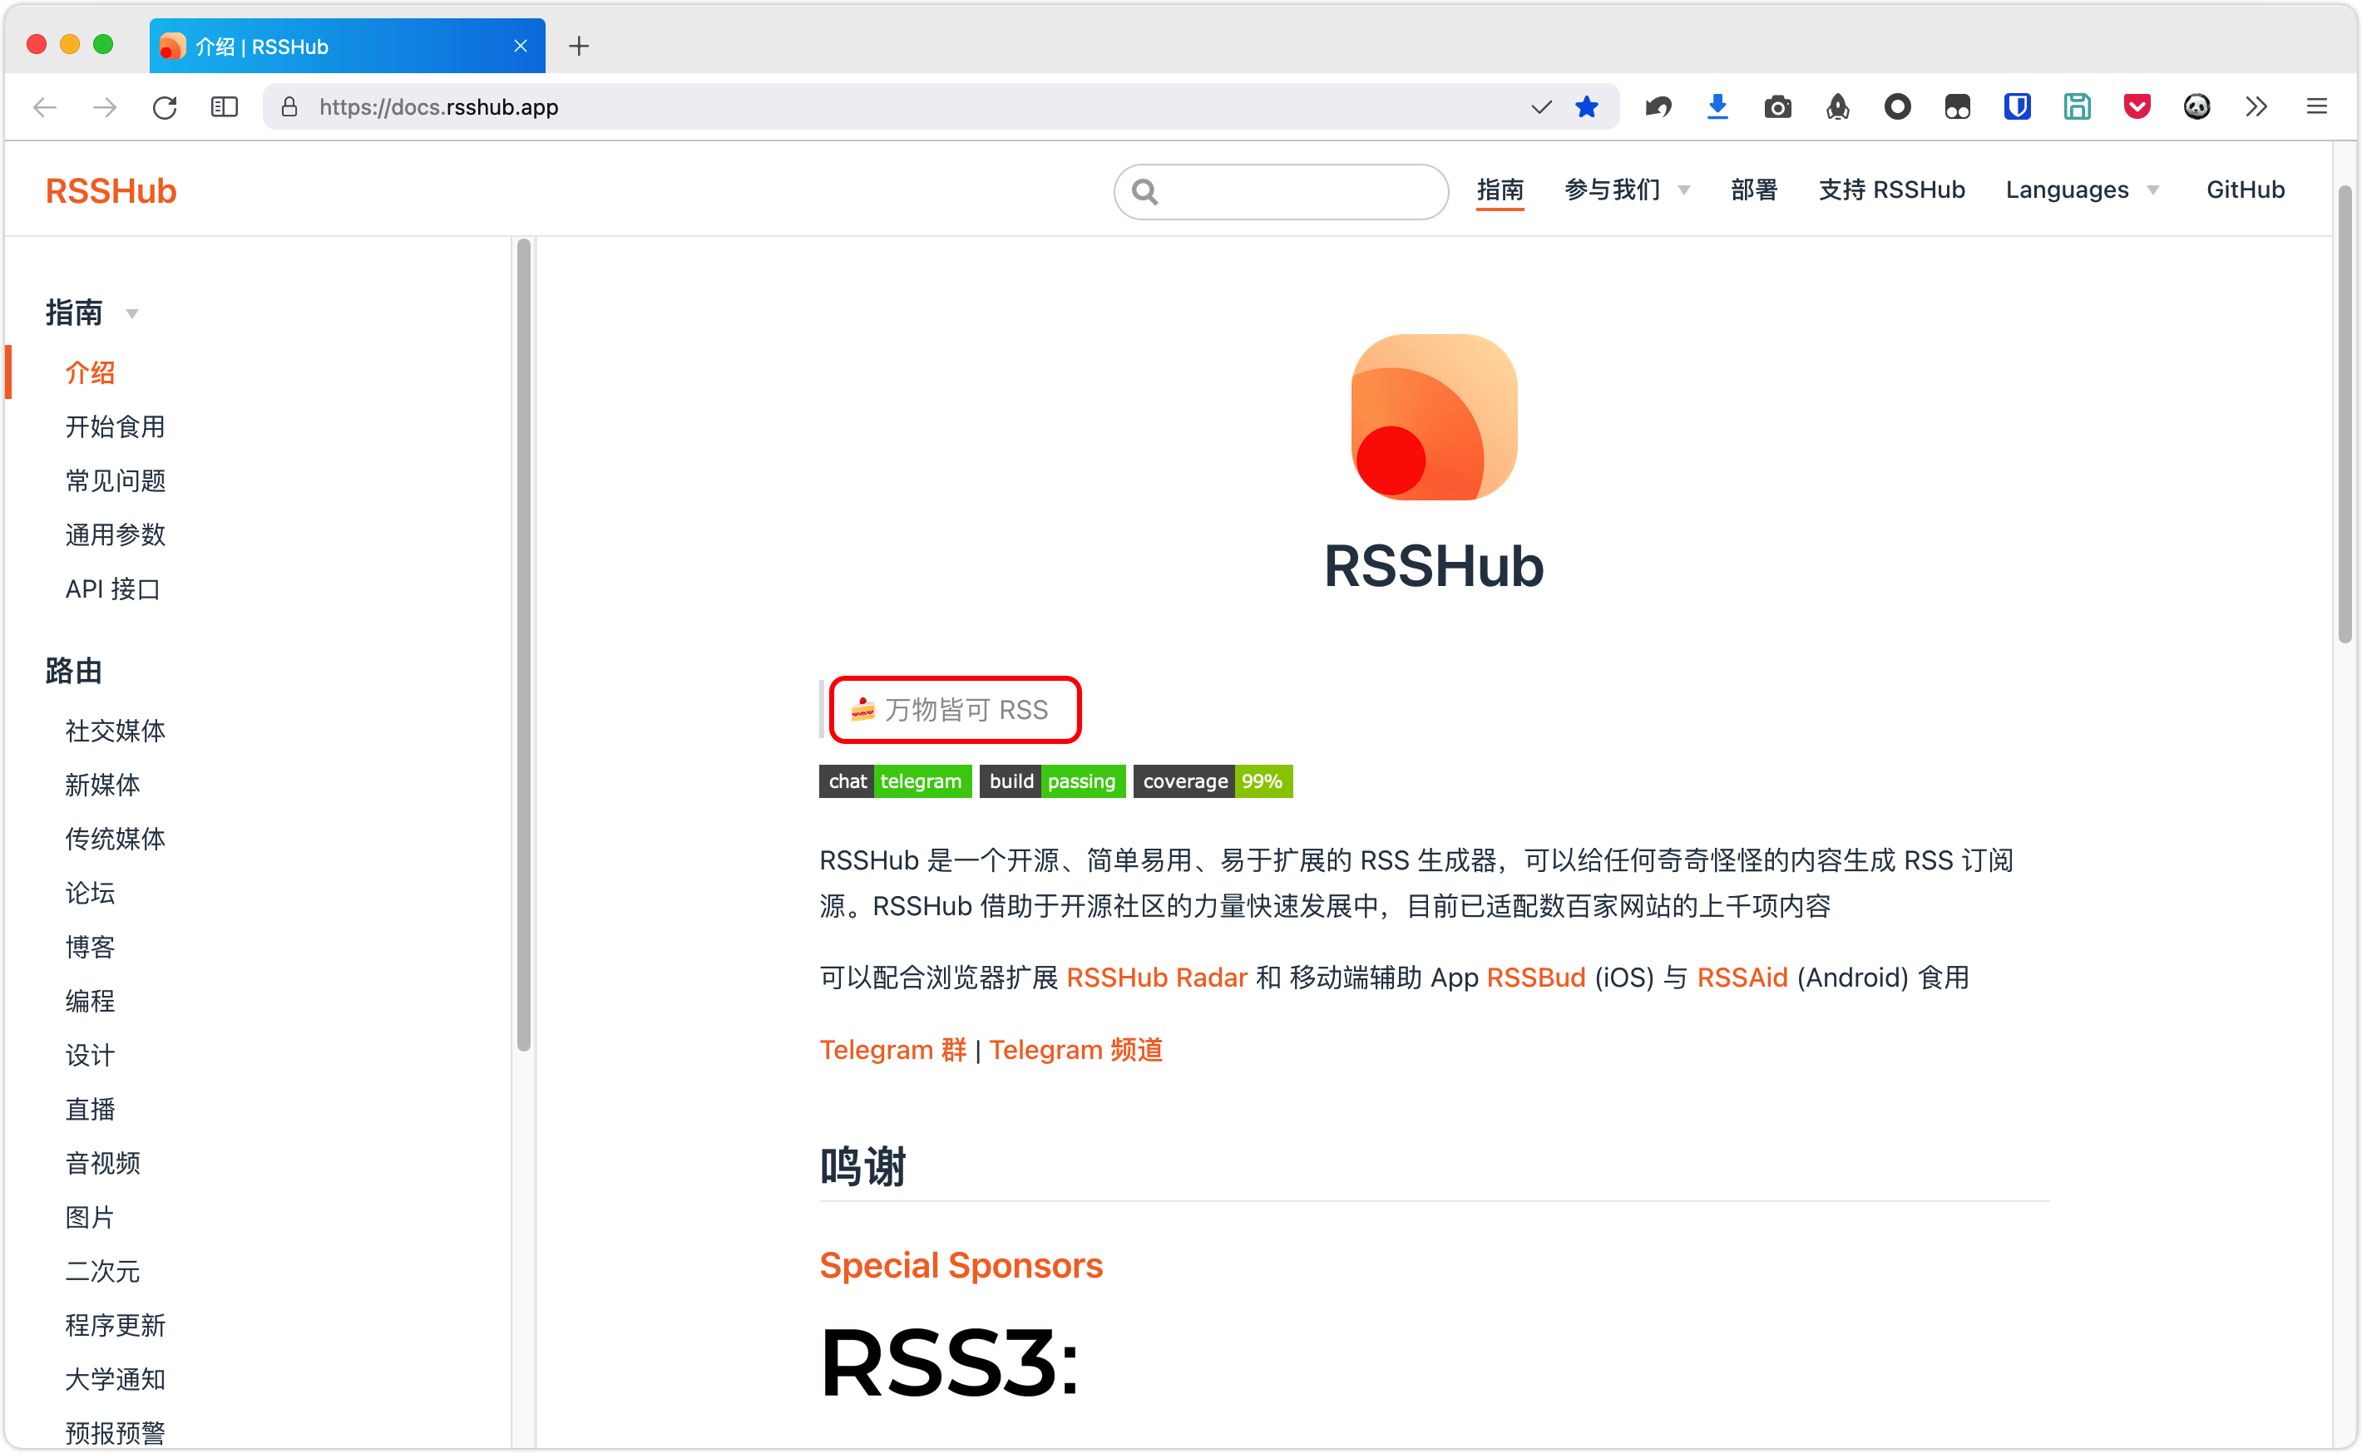Expand the 指南 sidebar section
The width and height of the screenshot is (2362, 1453).
pos(133,313)
